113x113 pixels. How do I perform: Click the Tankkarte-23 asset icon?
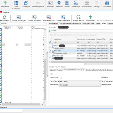click(x=53, y=56)
